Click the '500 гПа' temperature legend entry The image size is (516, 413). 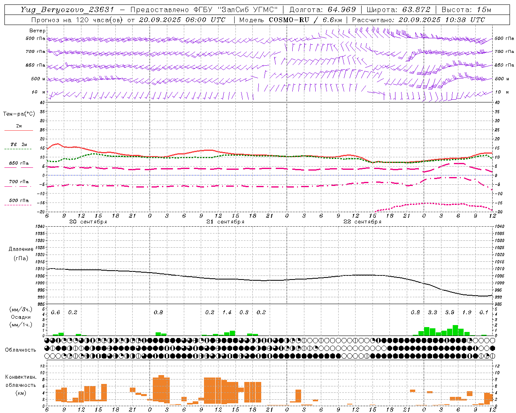(x=19, y=200)
